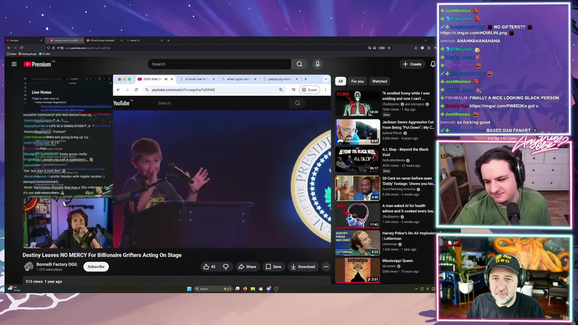
Task: Open the weather widget showing Cloudy
Action: click(x=14, y=288)
